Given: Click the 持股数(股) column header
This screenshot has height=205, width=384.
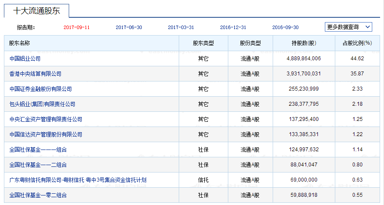Looking at the screenshot, I should (304, 43).
